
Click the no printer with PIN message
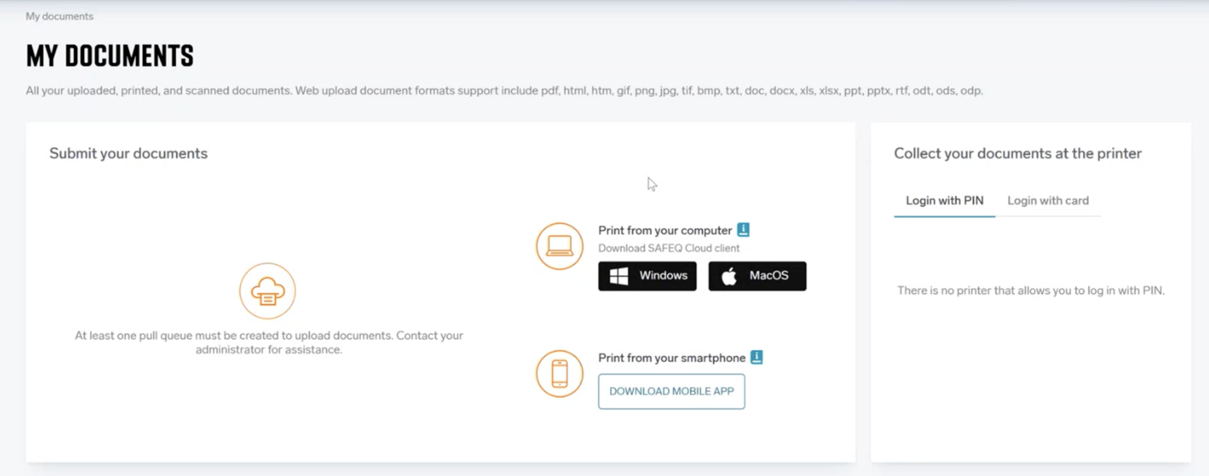coord(1031,291)
